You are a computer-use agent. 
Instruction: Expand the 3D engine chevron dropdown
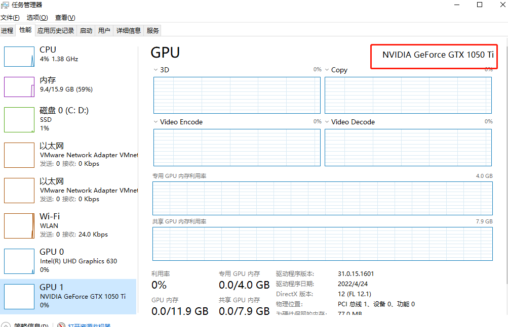[156, 70]
